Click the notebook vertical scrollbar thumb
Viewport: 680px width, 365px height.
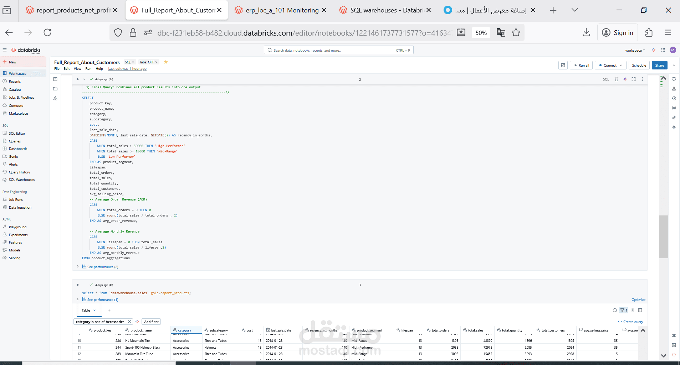[663, 236]
